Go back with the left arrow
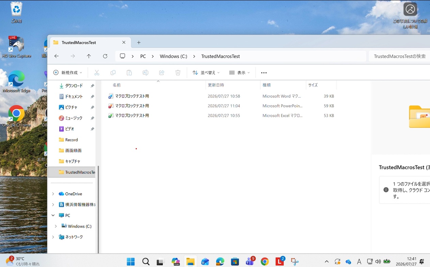This screenshot has height=267, width=430. [x=57, y=56]
